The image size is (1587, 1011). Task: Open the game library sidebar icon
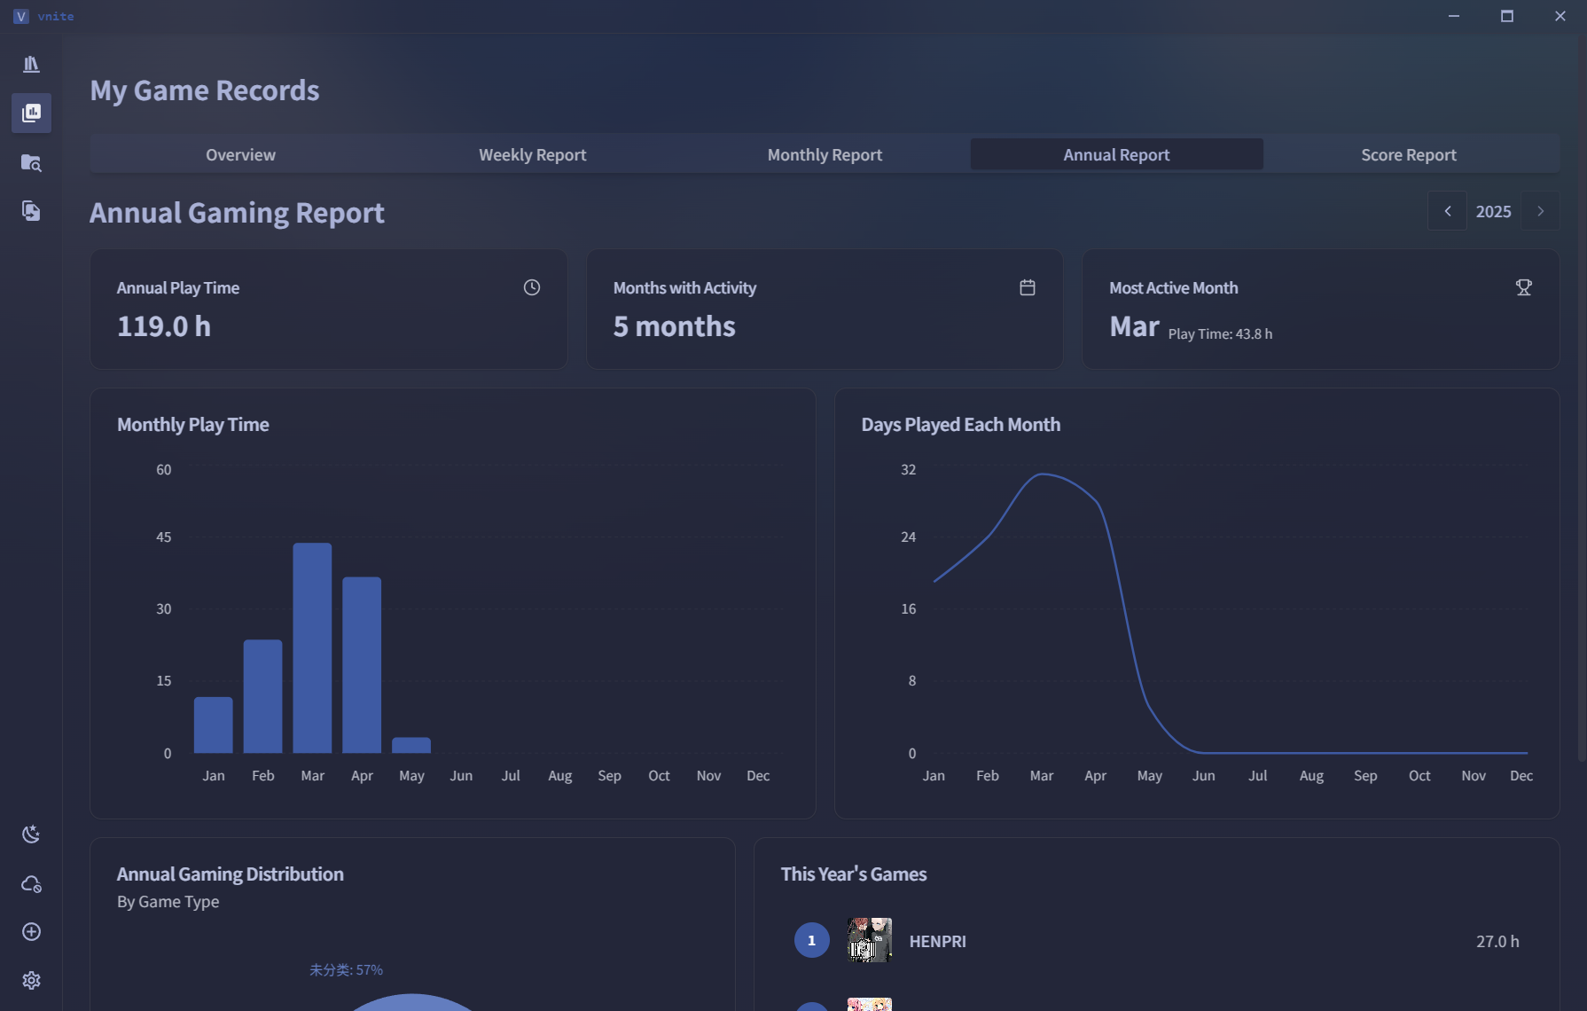31,64
